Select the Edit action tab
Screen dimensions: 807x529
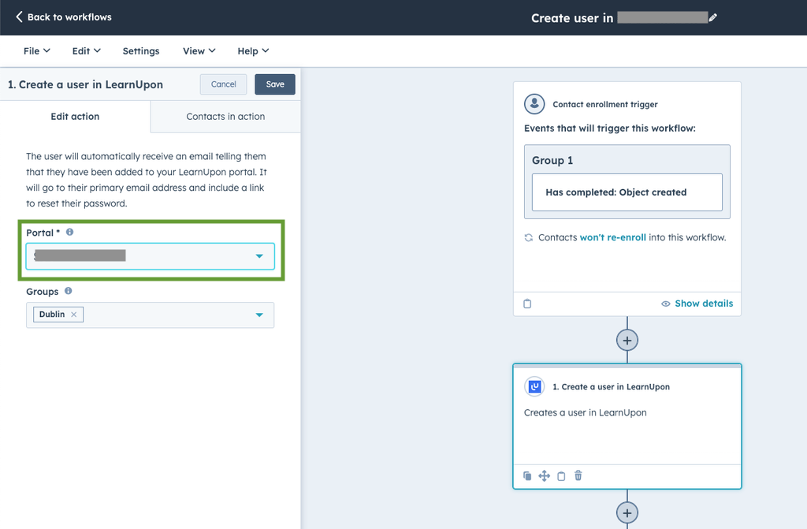coord(75,117)
